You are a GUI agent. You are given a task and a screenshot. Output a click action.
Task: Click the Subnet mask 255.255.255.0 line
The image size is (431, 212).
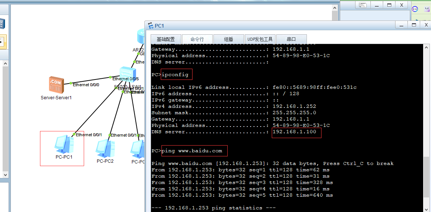coord(234,113)
